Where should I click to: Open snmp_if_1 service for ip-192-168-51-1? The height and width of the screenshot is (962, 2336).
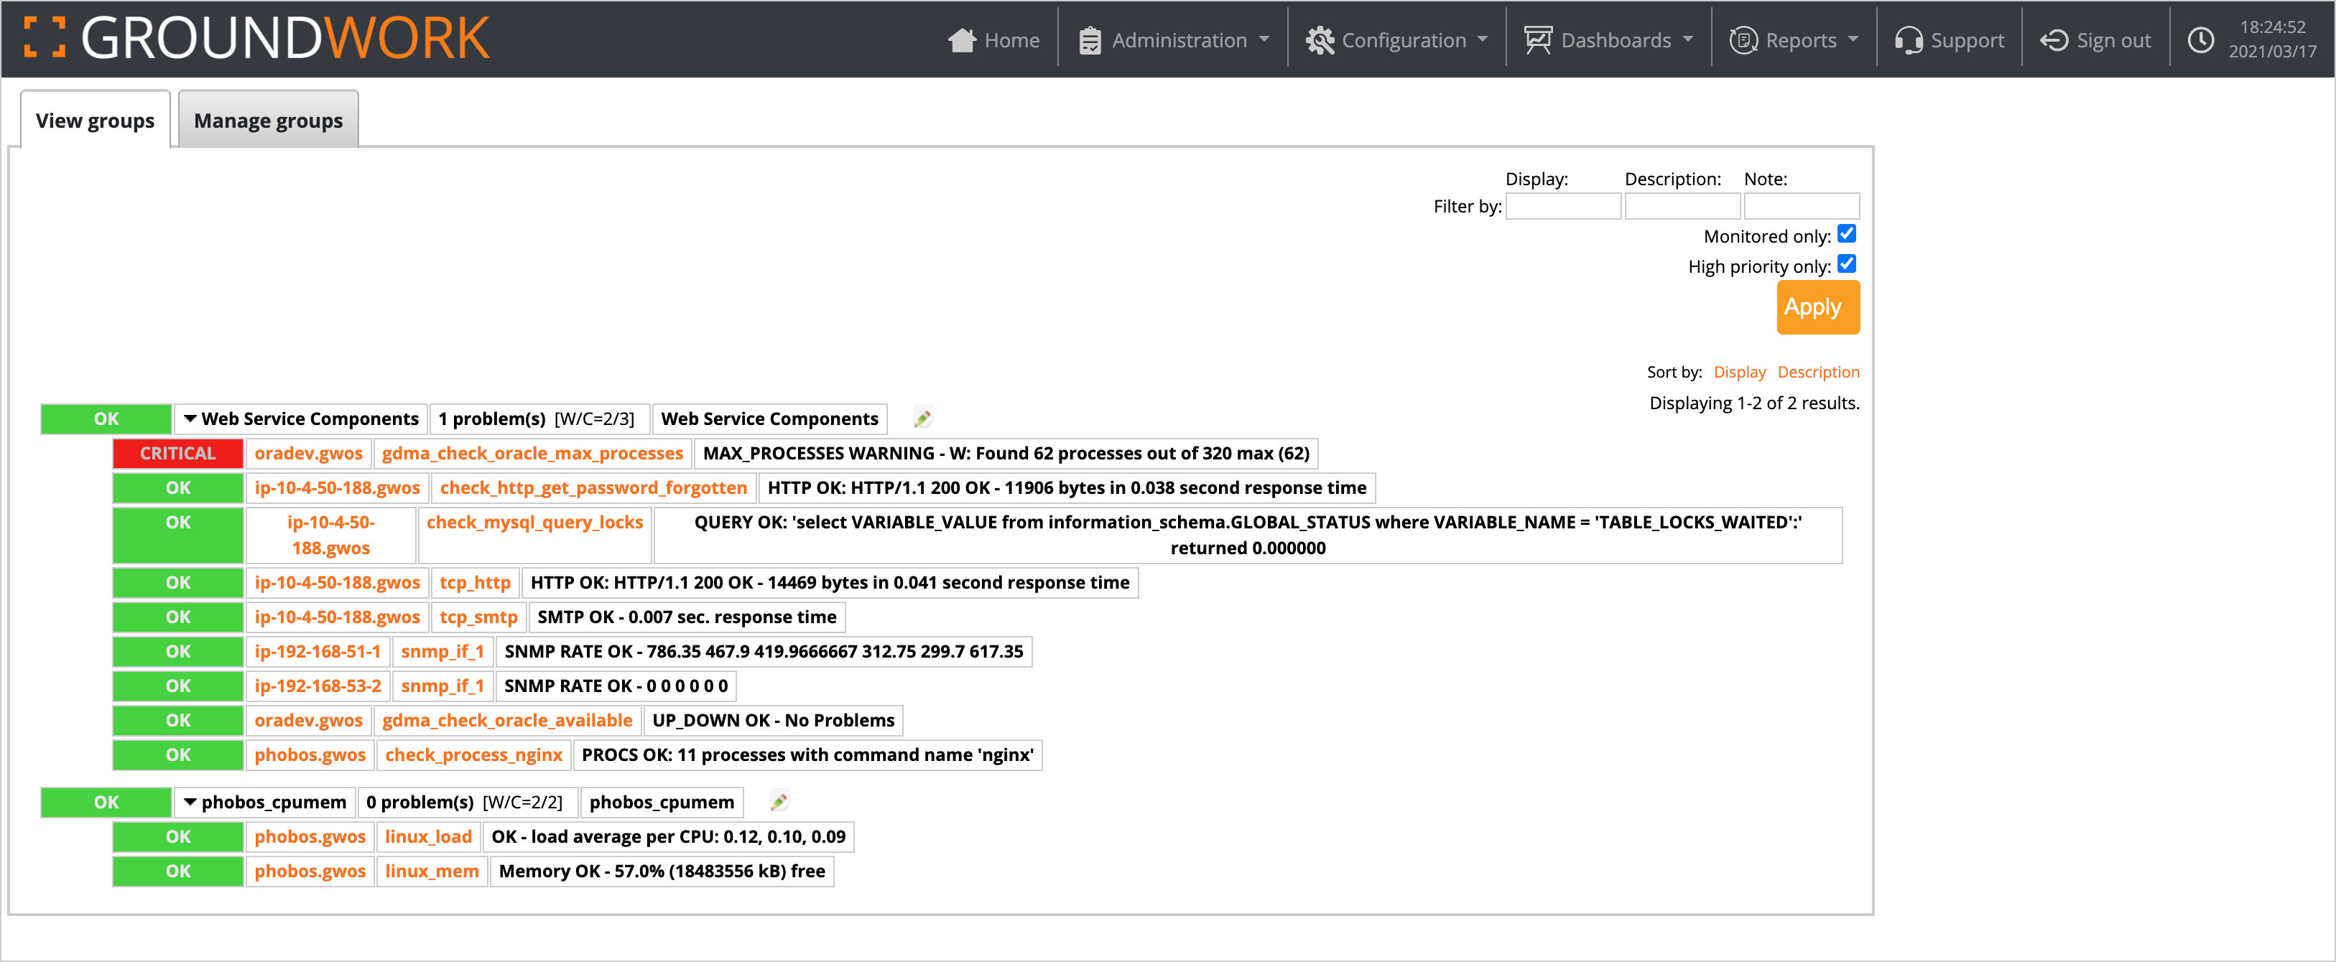click(442, 651)
